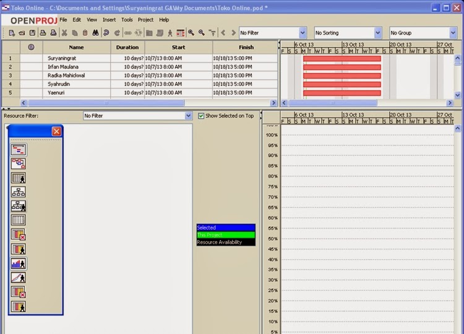464x334 pixels.
Task: Switch to Gantt view in the view palette
Action: pos(19,150)
